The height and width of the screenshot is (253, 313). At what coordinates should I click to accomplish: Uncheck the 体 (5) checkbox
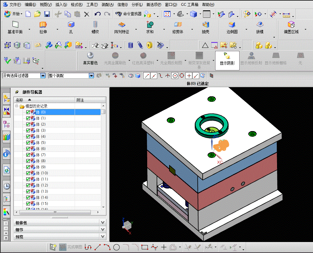28,143
